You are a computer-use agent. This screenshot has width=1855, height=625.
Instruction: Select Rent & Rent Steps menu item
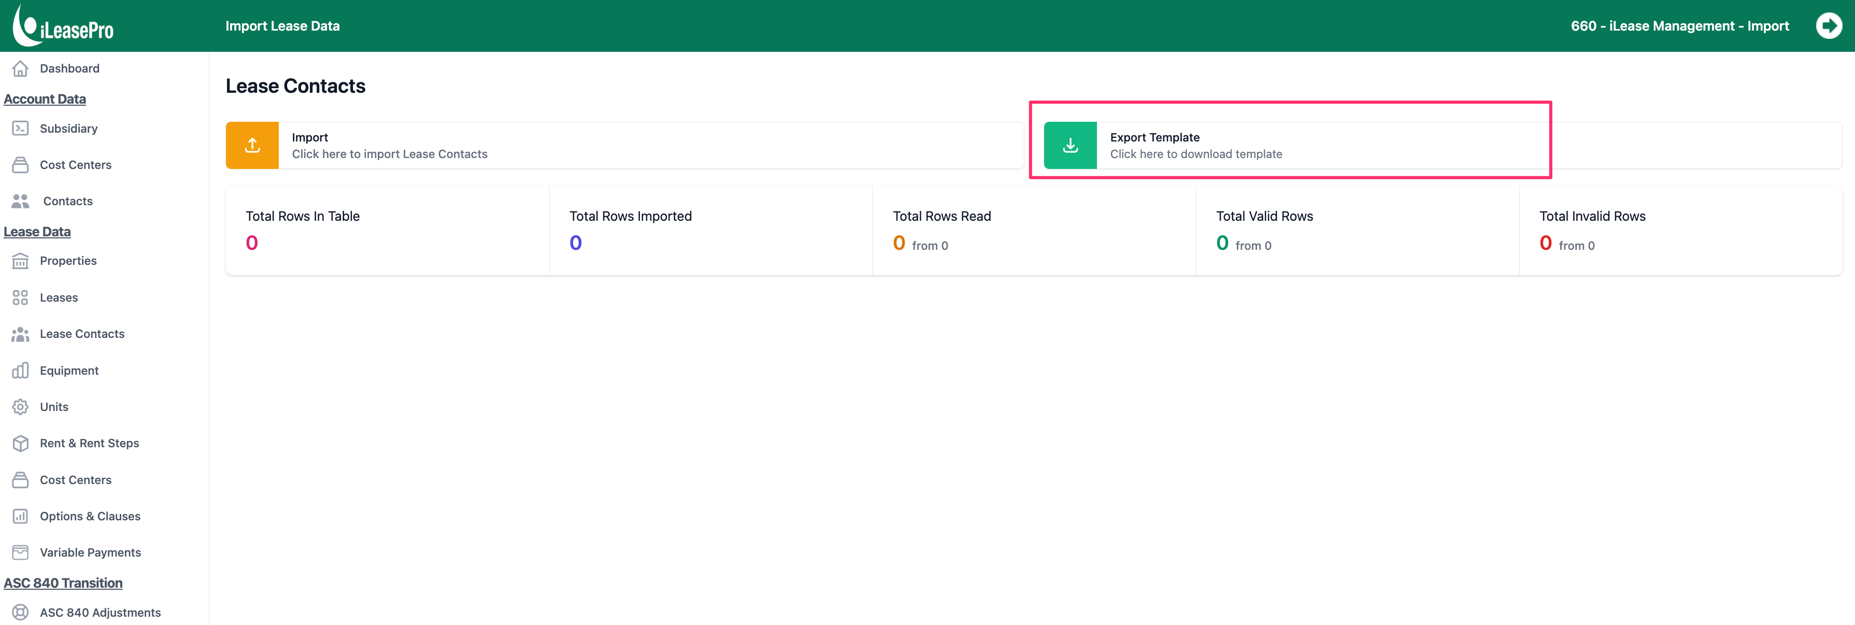pyautogui.click(x=89, y=444)
